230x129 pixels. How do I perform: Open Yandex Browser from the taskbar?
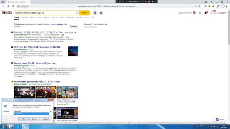pyautogui.click(x=11, y=126)
